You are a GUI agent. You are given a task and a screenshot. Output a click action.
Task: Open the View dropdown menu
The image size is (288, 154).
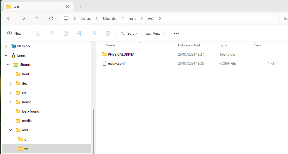pyautogui.click(x=155, y=34)
